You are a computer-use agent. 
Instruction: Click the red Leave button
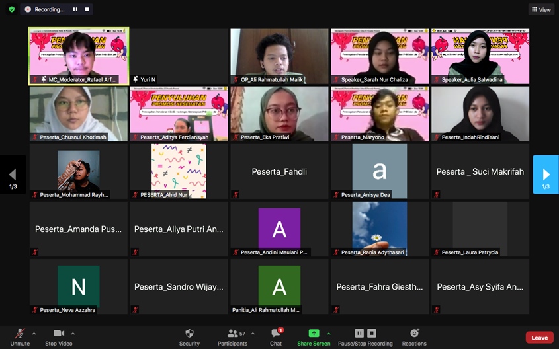tap(539, 338)
